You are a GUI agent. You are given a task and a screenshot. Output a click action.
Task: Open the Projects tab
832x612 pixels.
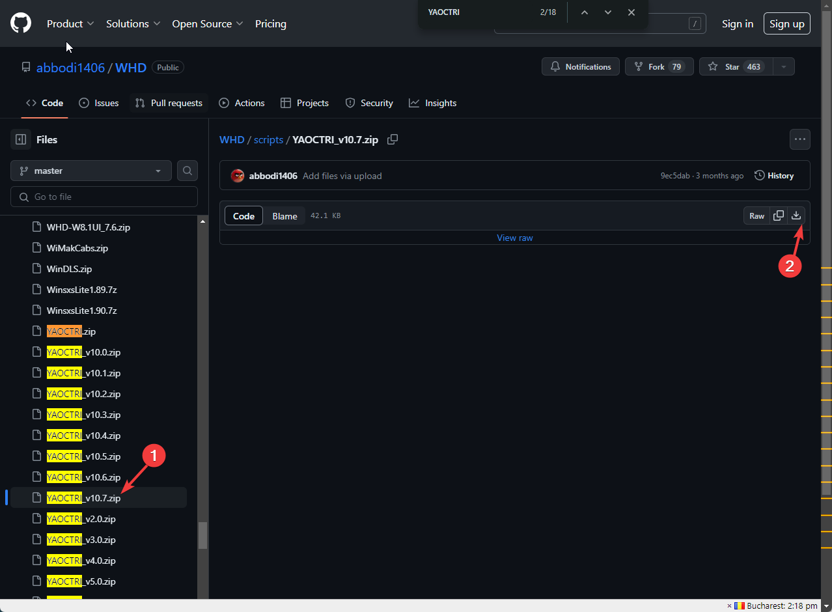pos(305,103)
